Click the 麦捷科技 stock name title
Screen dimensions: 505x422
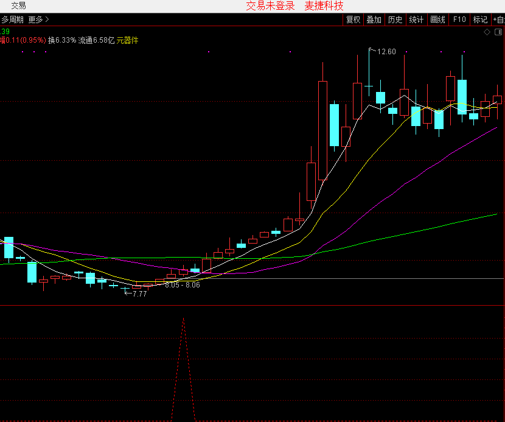click(x=324, y=6)
